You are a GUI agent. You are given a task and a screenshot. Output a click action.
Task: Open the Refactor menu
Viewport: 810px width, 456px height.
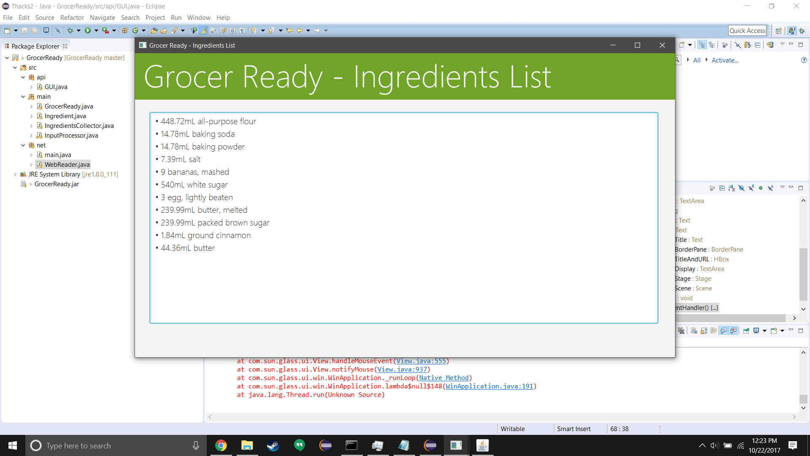click(x=72, y=18)
